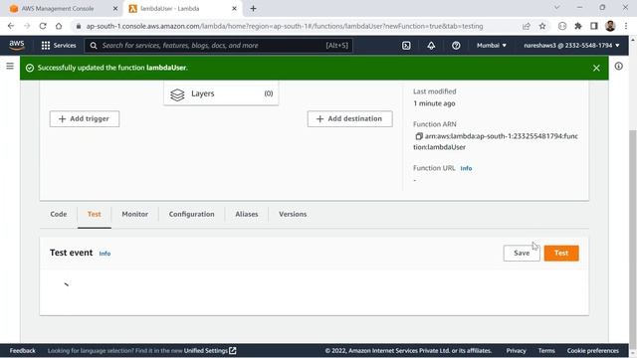Open the Layers (0) box
This screenshot has height=358, width=637.
(x=221, y=93)
